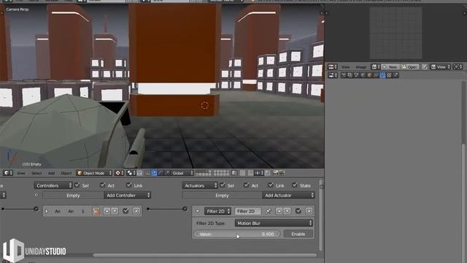The width and height of the screenshot is (467, 263).
Task: Toggle Act checkbox under Controllers
Action: (103, 185)
